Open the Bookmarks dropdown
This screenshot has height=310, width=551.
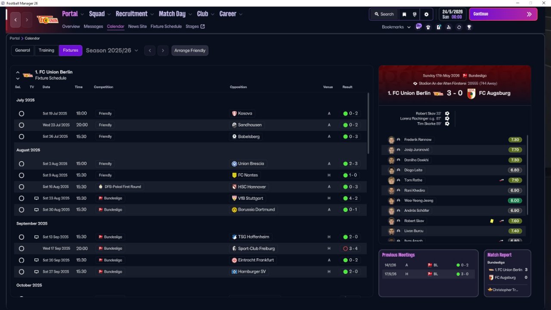(x=396, y=27)
